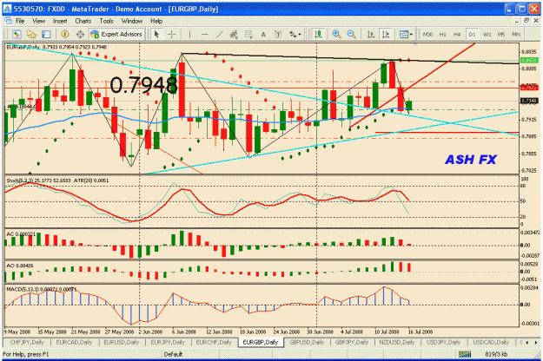The height and width of the screenshot is (361, 543).
Task: Select the vertical line drawing tool
Action: (189, 34)
